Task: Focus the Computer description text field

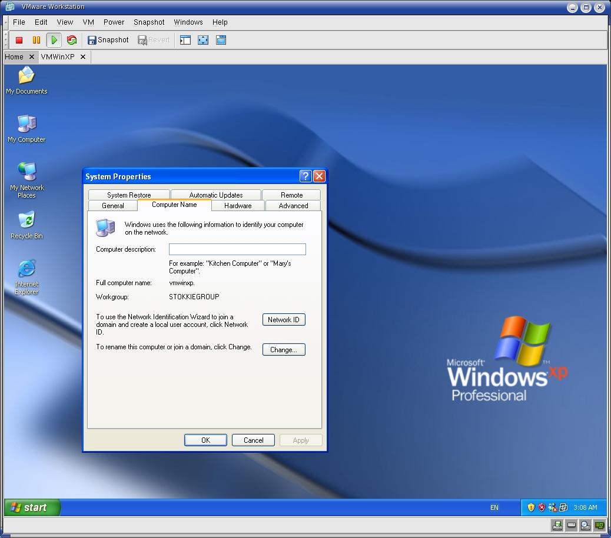Action: point(237,249)
